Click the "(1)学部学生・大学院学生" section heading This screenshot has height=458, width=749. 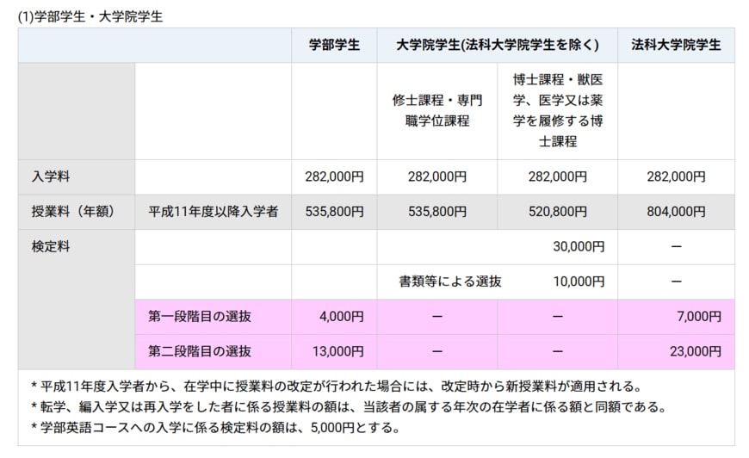pyautogui.click(x=90, y=16)
